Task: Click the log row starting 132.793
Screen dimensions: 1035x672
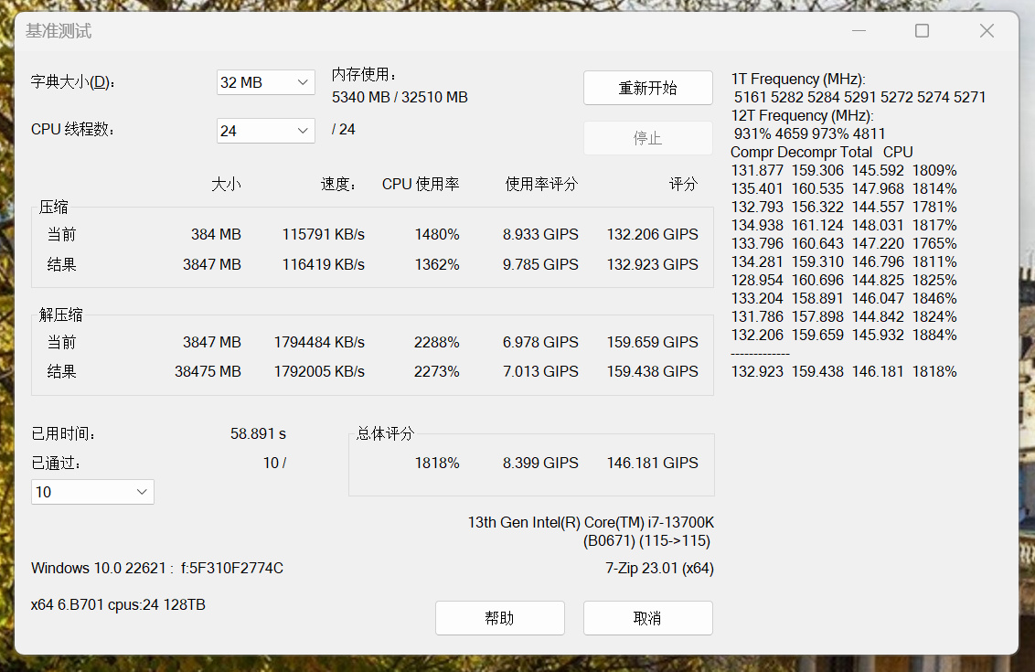Action: [844, 208]
